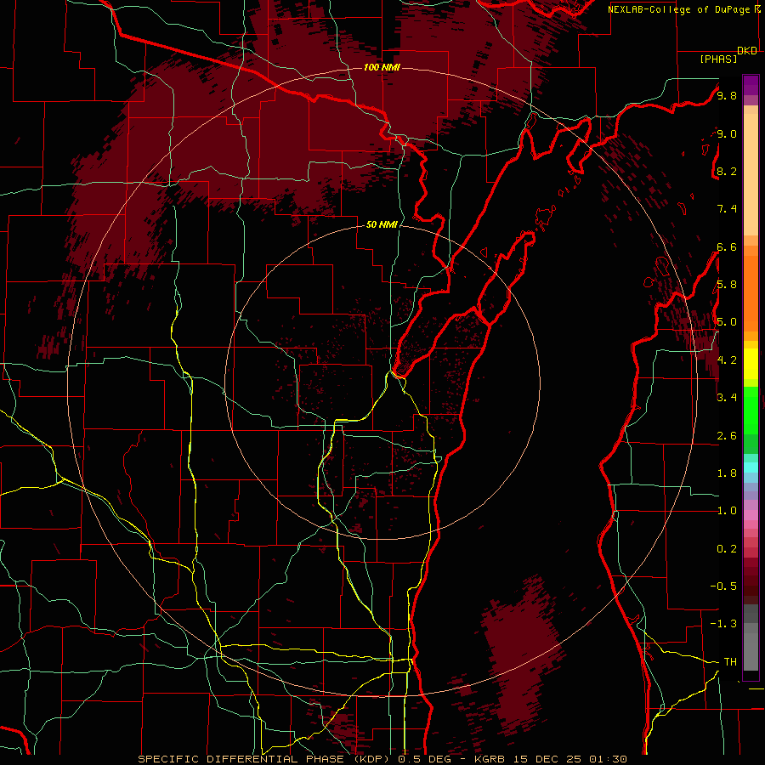Click the [PHAS] legend title

[718, 59]
